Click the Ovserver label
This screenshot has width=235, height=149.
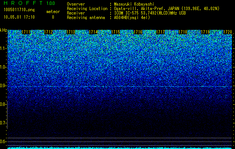pos(76,4)
